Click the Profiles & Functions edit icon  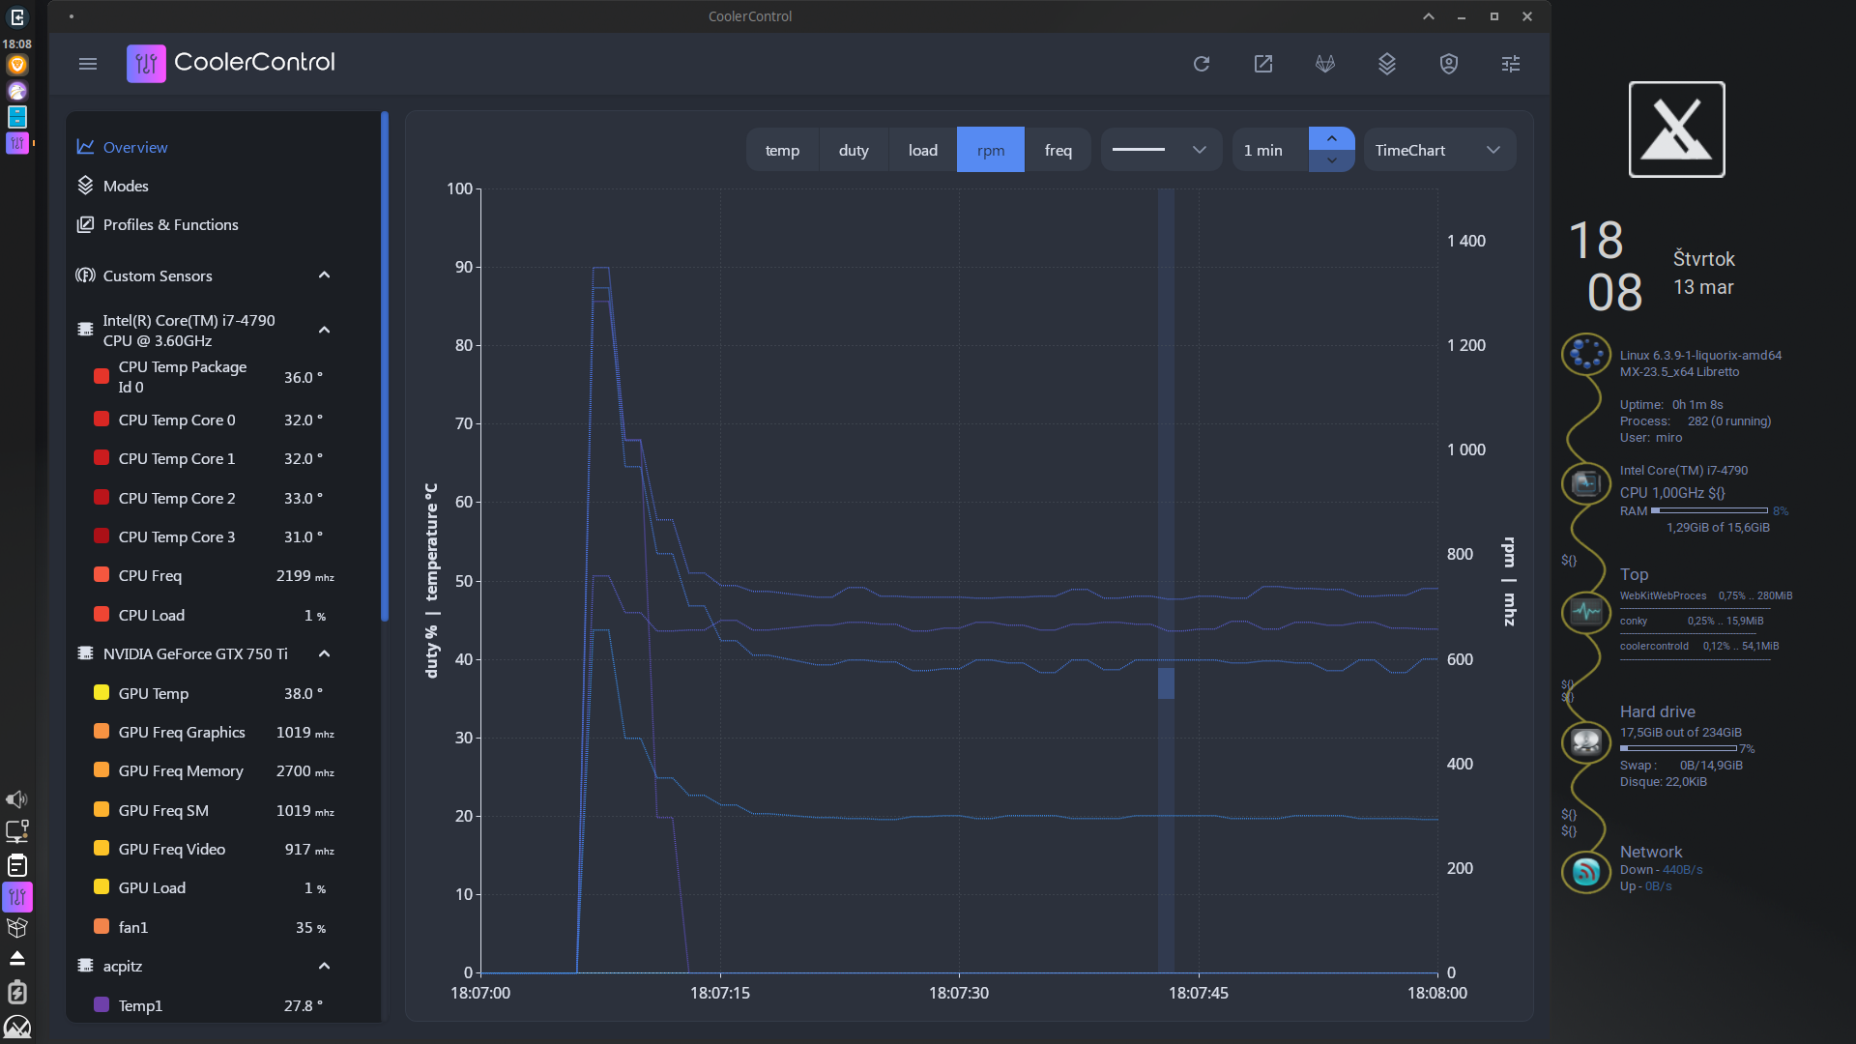pos(86,224)
